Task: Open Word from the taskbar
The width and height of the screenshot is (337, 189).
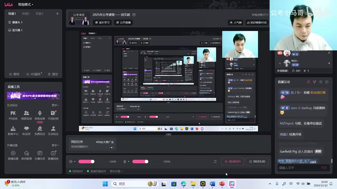Action: tap(212, 184)
